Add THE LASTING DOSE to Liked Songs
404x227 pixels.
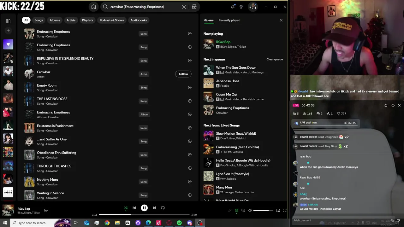tap(190, 101)
